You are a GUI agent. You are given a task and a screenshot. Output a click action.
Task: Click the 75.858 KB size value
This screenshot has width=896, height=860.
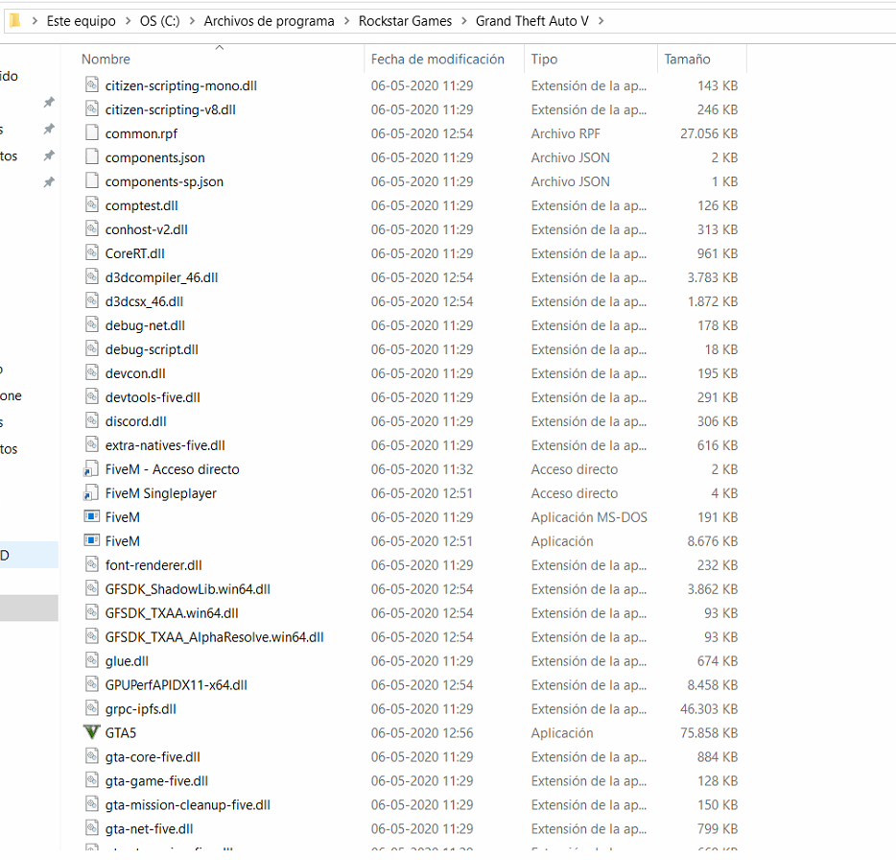point(709,733)
